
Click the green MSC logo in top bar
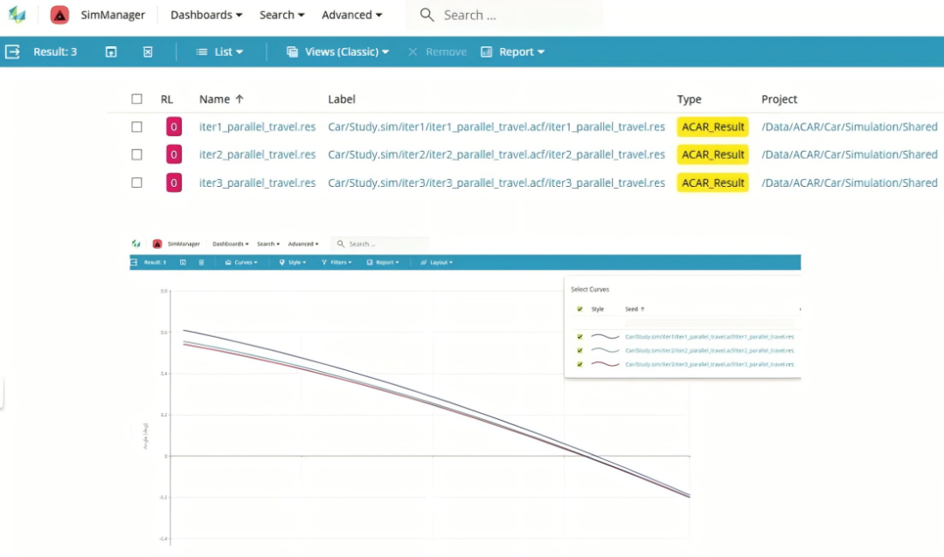[x=17, y=15]
